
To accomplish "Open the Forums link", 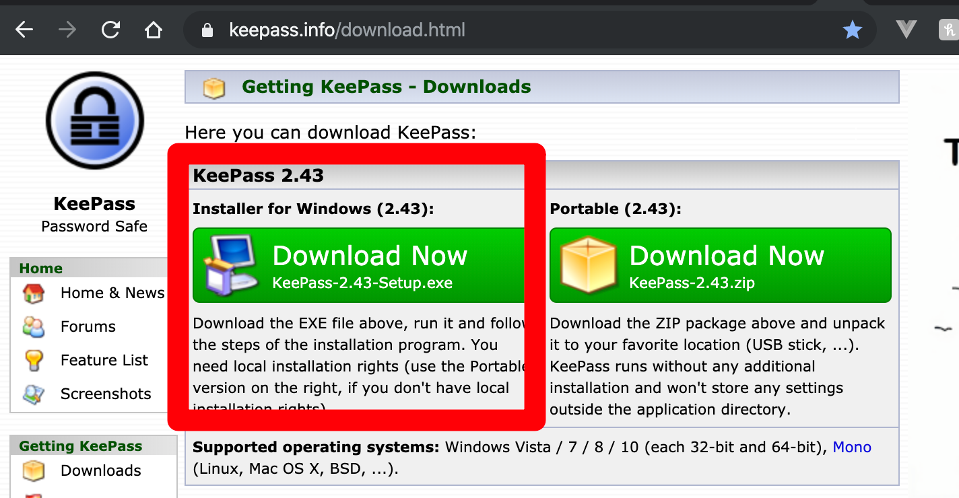I will coord(88,326).
